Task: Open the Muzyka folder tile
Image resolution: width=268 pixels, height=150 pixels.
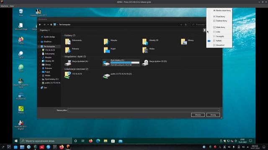Action: [x=111, y=42]
